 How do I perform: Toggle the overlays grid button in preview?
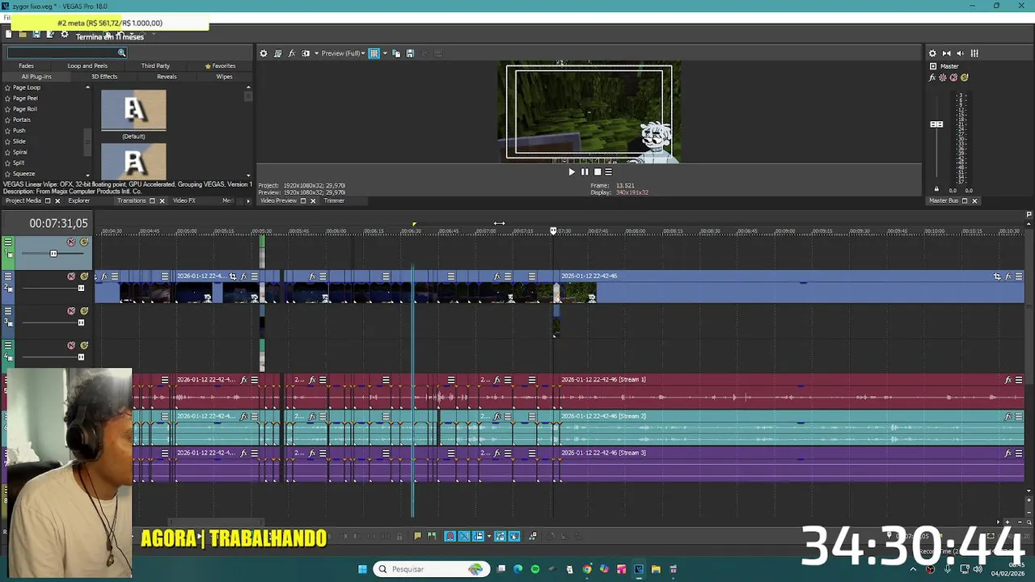tap(374, 53)
